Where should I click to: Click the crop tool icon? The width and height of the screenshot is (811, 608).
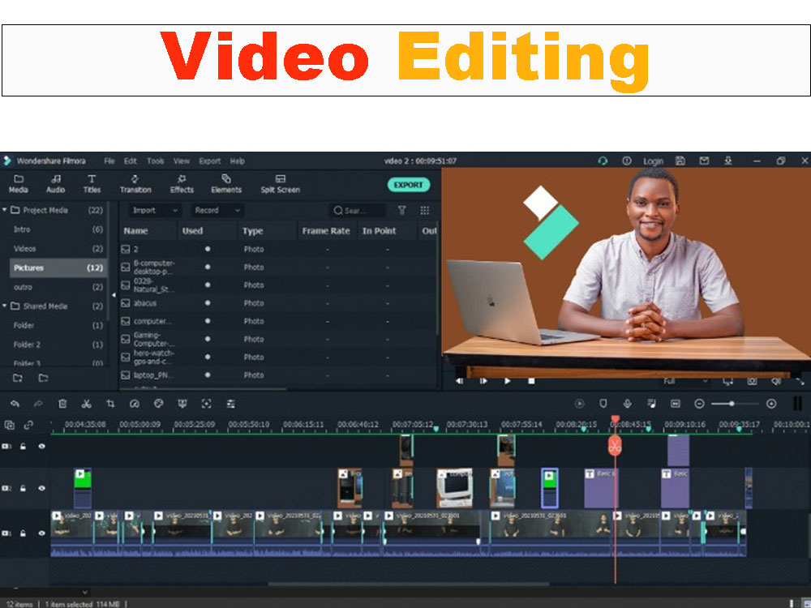[110, 404]
